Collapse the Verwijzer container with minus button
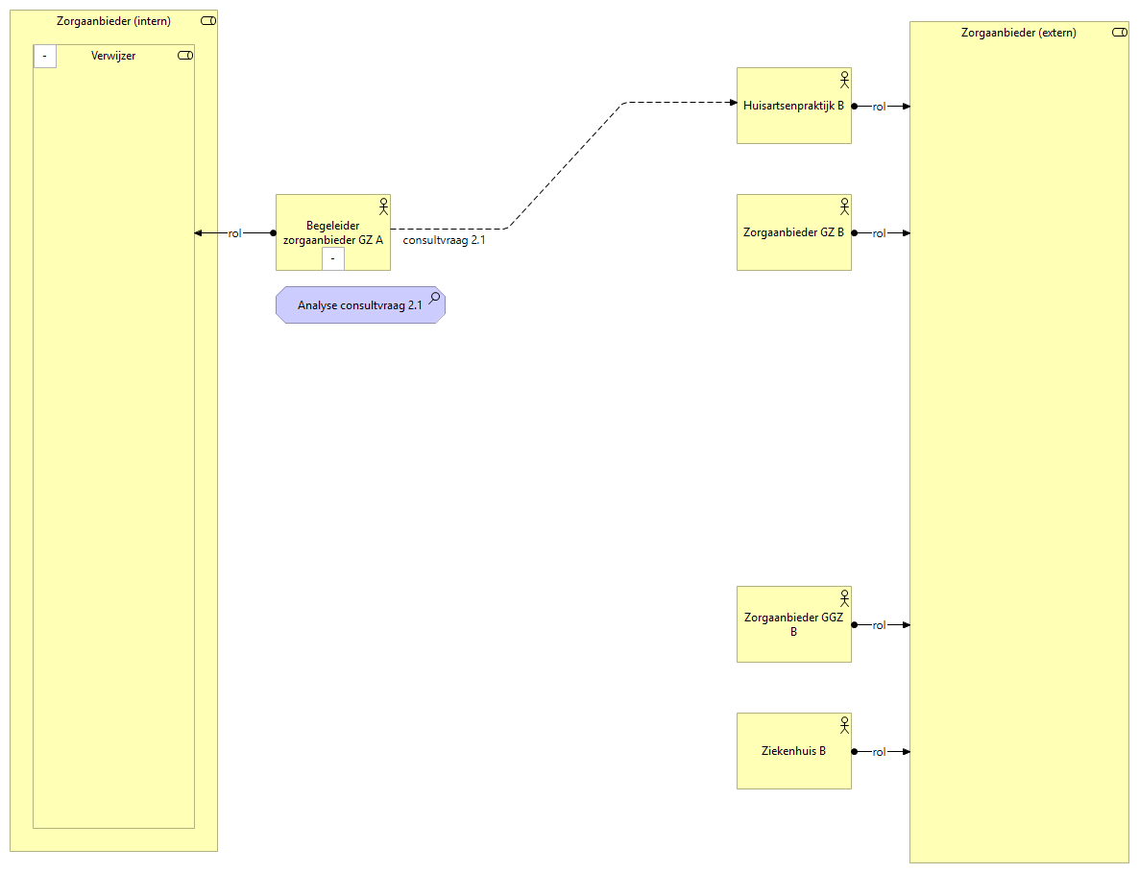Image resolution: width=1139 pixels, height=873 pixels. (45, 57)
